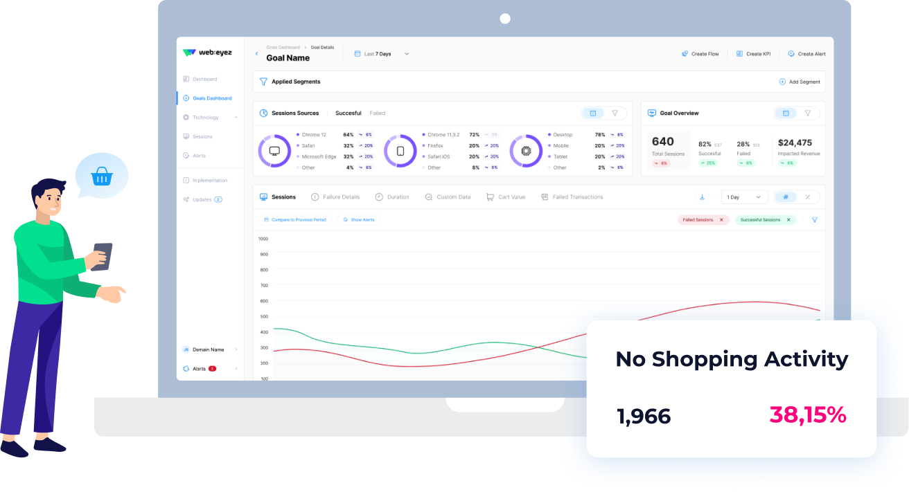The height and width of the screenshot is (492, 909).
Task: Click the Add Segment plus icon
Action: [x=782, y=82]
